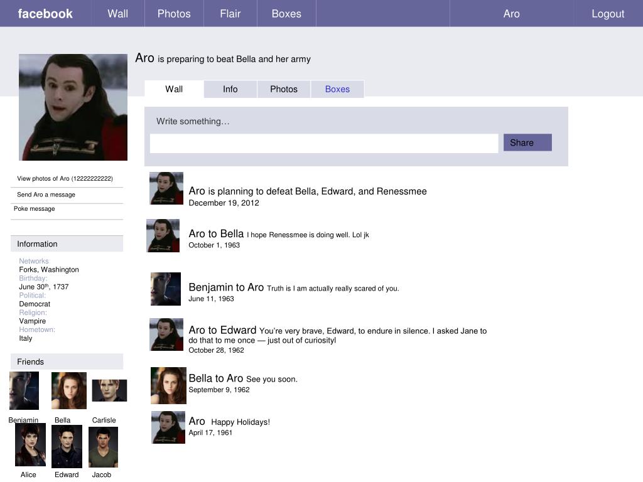This screenshot has height=482, width=643.
Task: Open Edward's friend thumbnail
Action: tap(67, 446)
